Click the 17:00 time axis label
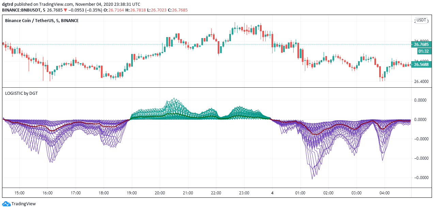The height and width of the screenshot is (210, 434). click(76, 193)
